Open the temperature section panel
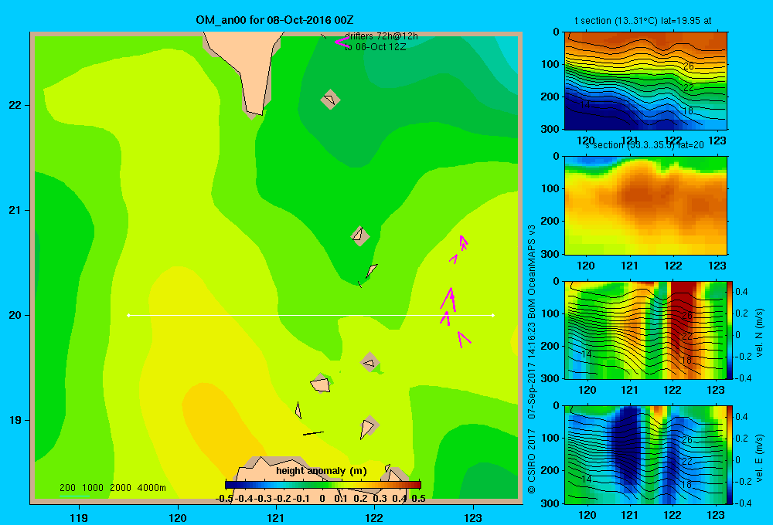 pos(645,81)
